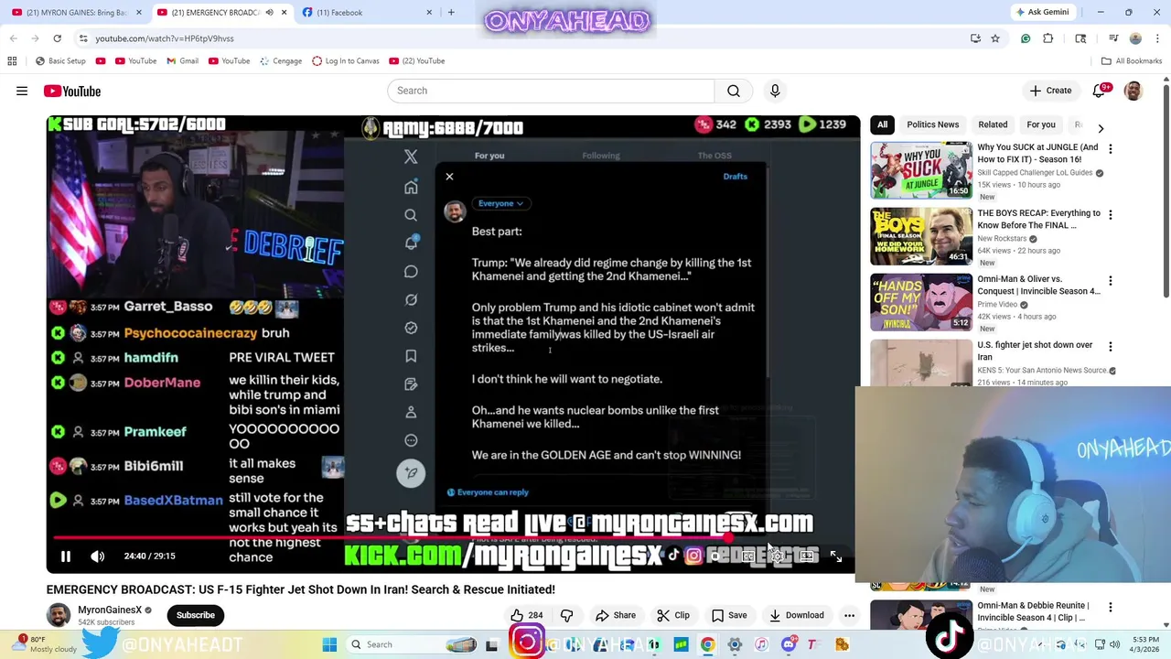1171x659 pixels.
Task: Open options for Why You SUCK at JUNGLE video
Action: 1111,148
